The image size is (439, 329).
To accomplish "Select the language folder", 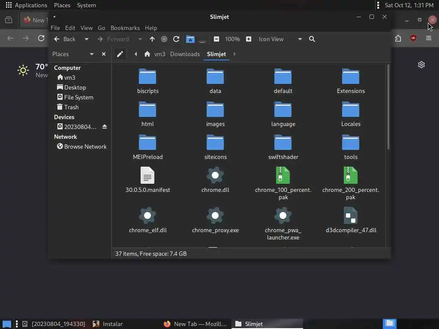I will click(283, 114).
